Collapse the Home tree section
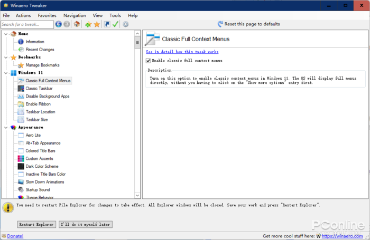The height and width of the screenshot is (240, 370). pos(5,34)
